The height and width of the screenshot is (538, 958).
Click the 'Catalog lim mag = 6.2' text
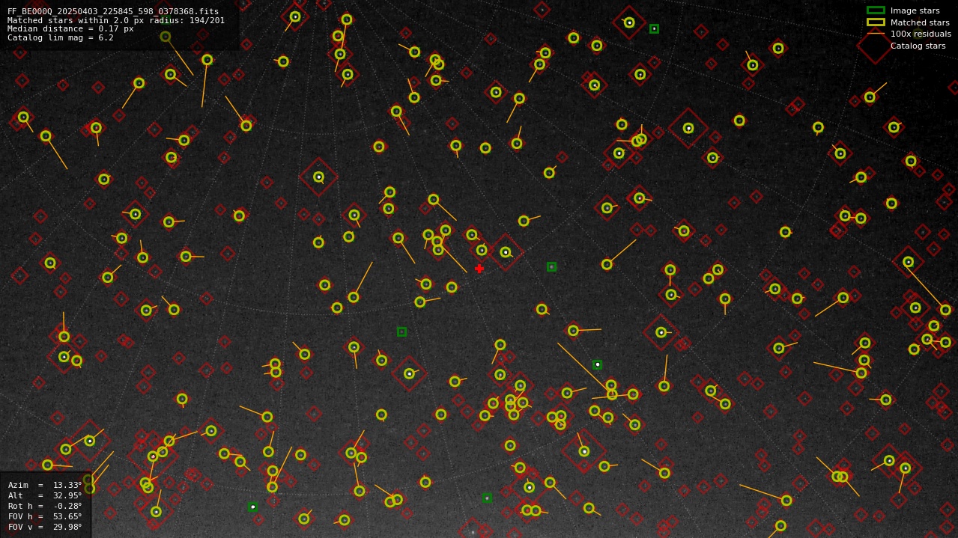pos(61,38)
